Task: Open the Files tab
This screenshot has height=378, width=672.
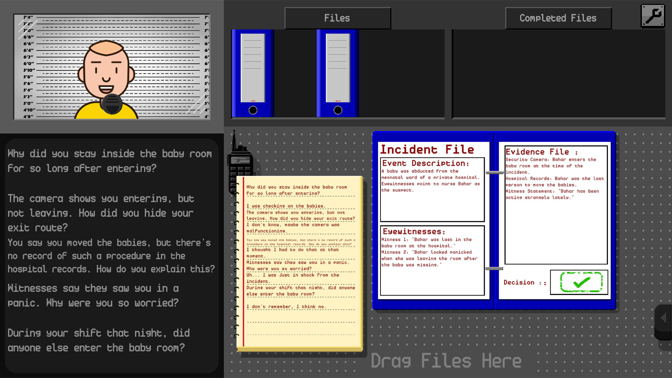Action: (x=337, y=18)
